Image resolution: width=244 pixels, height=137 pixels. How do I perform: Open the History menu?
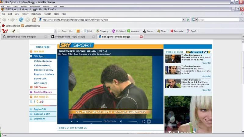[25, 14]
